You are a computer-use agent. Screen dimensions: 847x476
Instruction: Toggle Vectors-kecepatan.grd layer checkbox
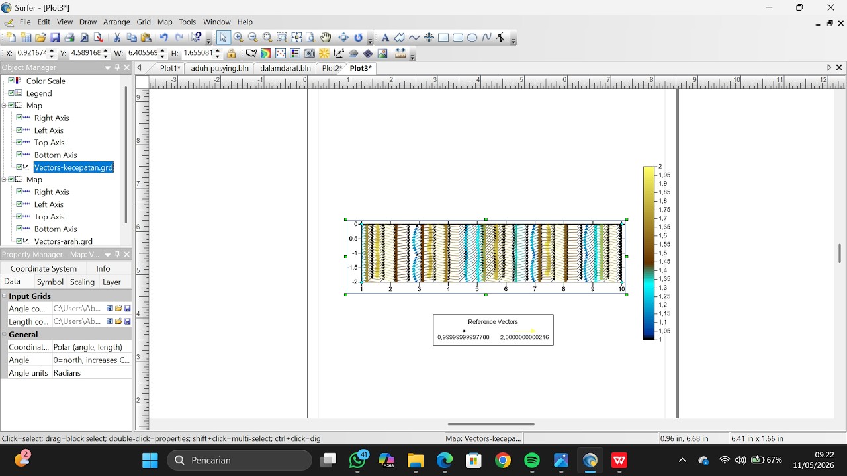click(19, 167)
